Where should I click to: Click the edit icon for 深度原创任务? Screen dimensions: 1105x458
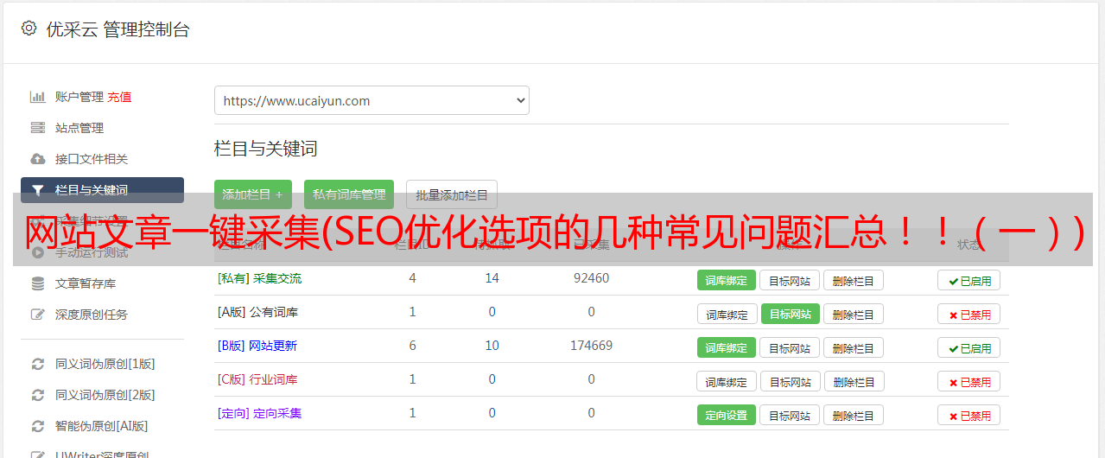tap(38, 315)
